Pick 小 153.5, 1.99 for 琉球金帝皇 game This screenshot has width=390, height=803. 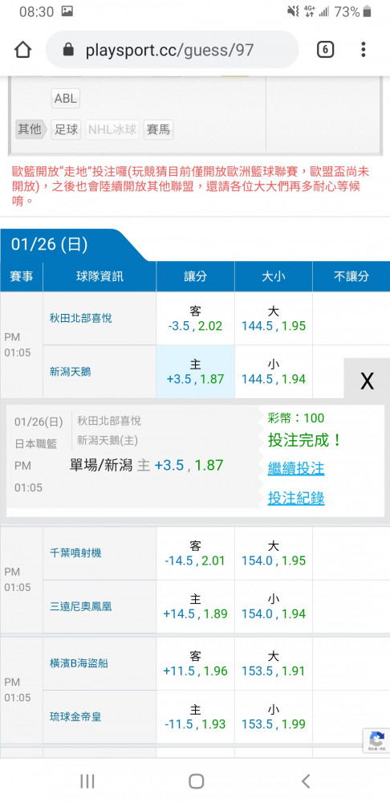(x=274, y=716)
